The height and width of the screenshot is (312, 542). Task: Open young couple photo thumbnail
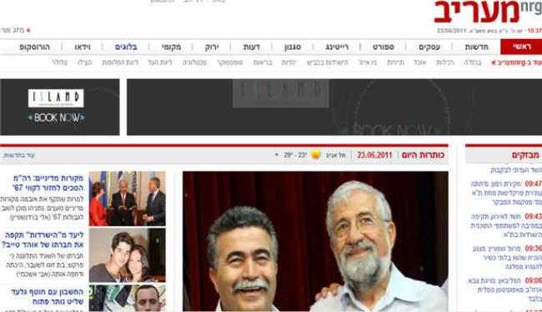click(128, 255)
